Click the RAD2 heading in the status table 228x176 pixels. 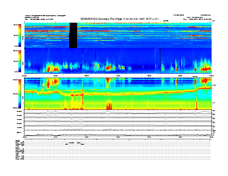click(17, 140)
